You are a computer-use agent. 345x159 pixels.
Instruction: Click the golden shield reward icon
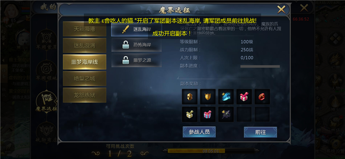pyautogui.click(x=208, y=97)
